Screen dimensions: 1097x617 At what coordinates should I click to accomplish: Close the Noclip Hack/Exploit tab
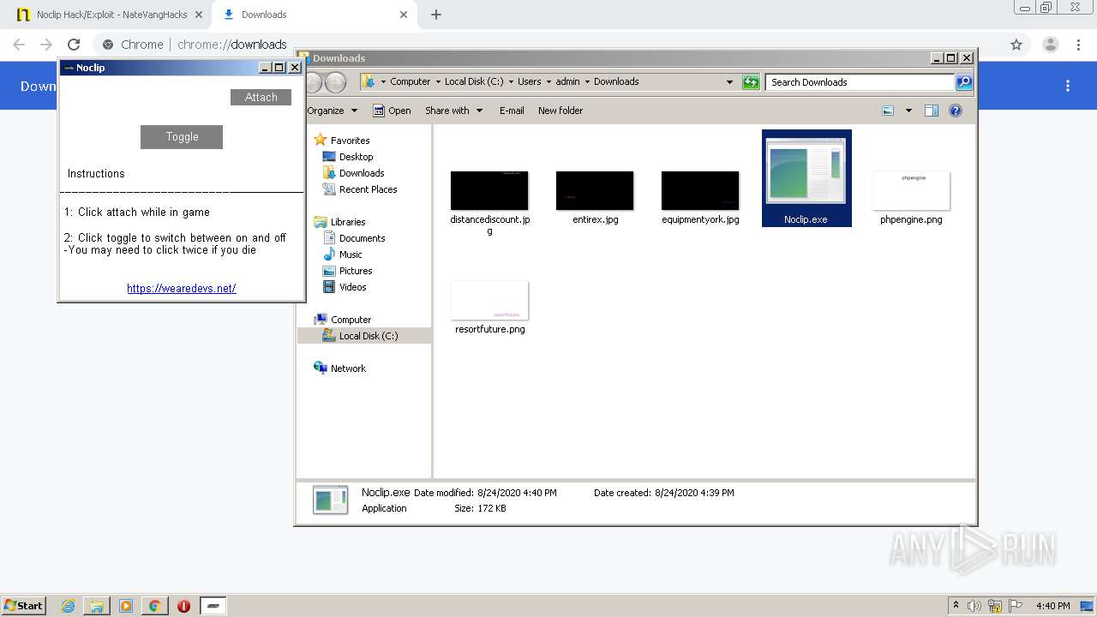pyautogui.click(x=199, y=15)
